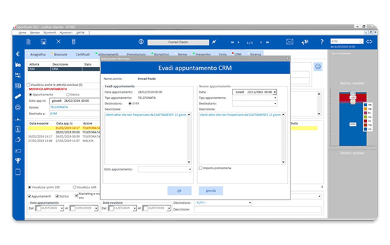Click the save floppy disk icon

(43, 42)
